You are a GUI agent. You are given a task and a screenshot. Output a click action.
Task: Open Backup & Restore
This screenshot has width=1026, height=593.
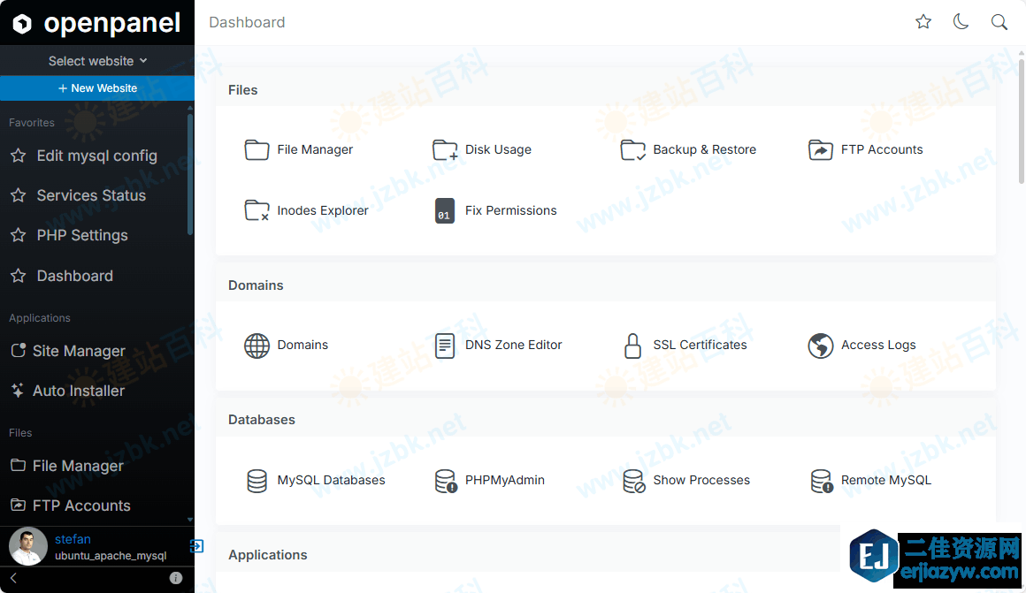705,149
